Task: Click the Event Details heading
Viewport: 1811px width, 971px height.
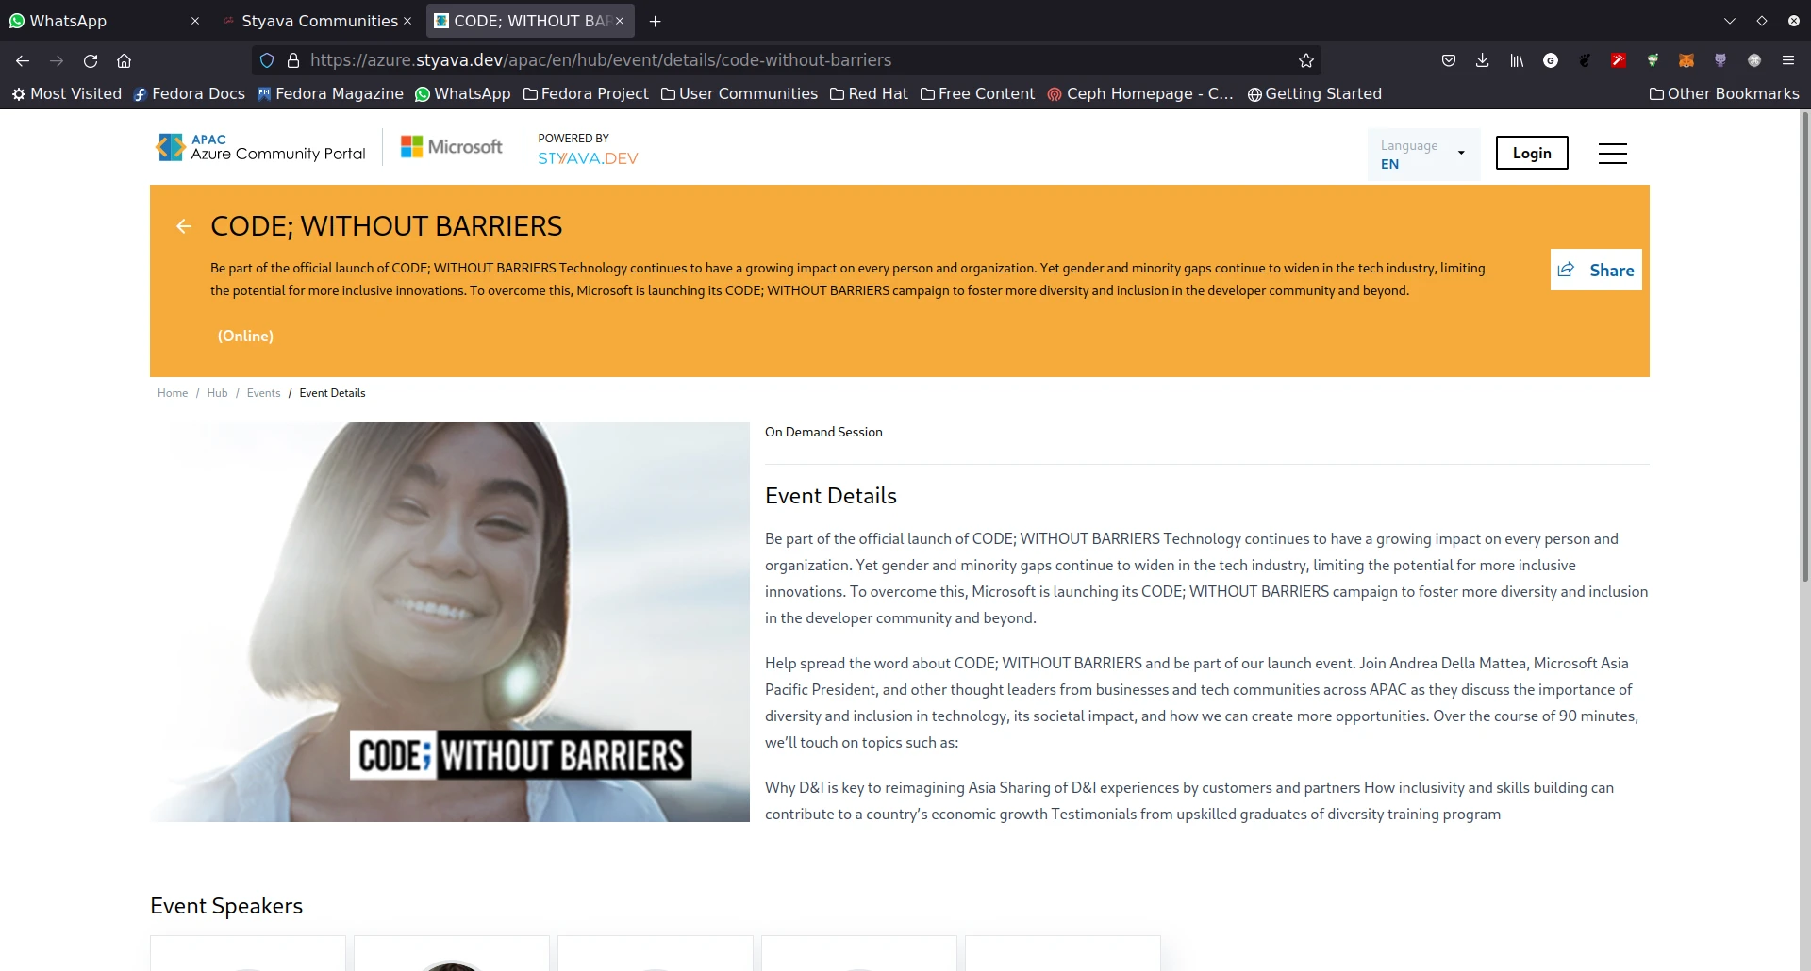Action: coord(830,496)
